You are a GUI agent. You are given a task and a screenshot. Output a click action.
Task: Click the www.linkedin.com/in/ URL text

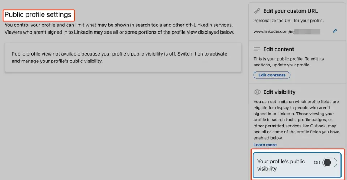274,32
